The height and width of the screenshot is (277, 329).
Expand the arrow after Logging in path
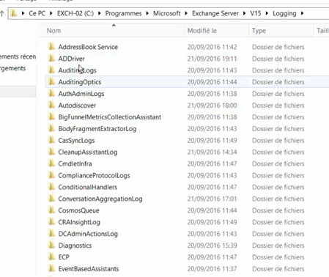point(302,13)
